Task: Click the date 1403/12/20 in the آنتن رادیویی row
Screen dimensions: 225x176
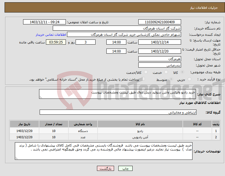Action: click(x=25, y=137)
